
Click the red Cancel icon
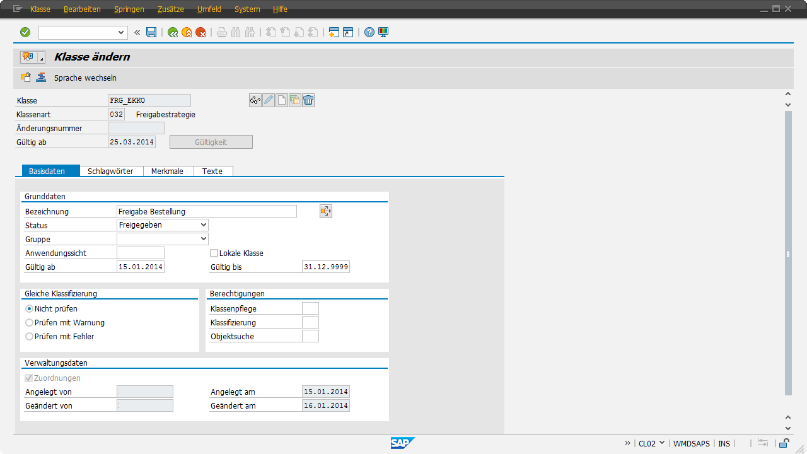(200, 32)
